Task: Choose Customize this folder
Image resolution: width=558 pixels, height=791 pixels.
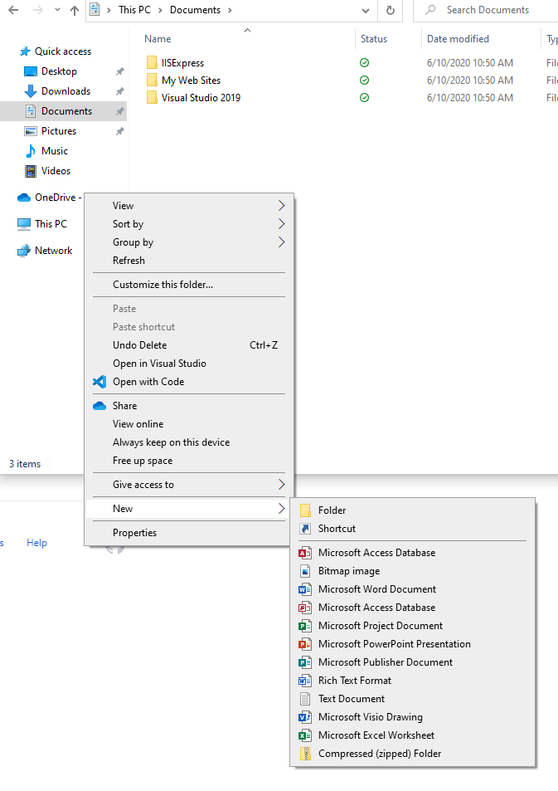Action: tap(189, 285)
